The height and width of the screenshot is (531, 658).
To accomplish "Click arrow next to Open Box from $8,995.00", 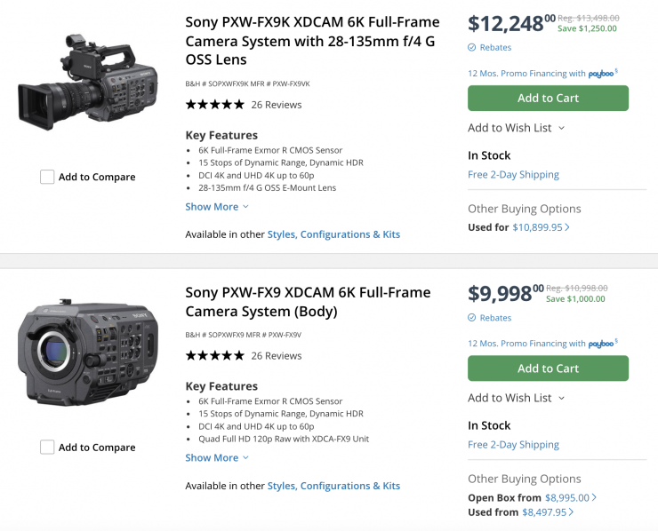I will pos(595,498).
